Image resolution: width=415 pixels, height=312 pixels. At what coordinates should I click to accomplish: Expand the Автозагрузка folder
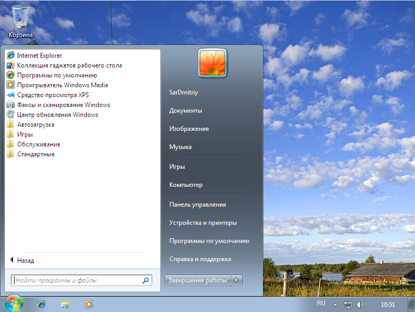pos(35,125)
